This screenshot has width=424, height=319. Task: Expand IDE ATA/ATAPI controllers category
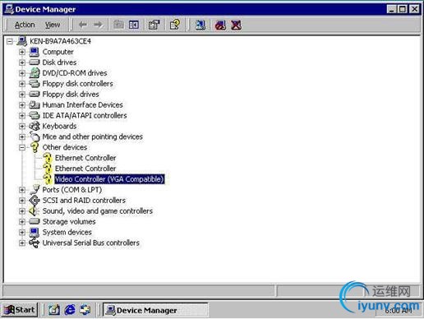(x=22, y=116)
